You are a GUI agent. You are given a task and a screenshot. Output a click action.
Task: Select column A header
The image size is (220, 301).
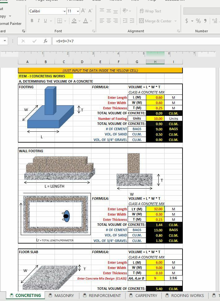(x=27, y=62)
